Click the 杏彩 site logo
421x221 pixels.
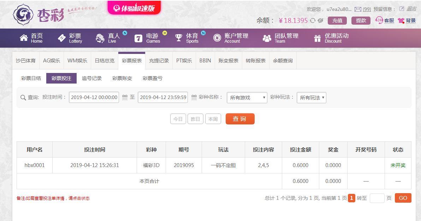click(39, 14)
